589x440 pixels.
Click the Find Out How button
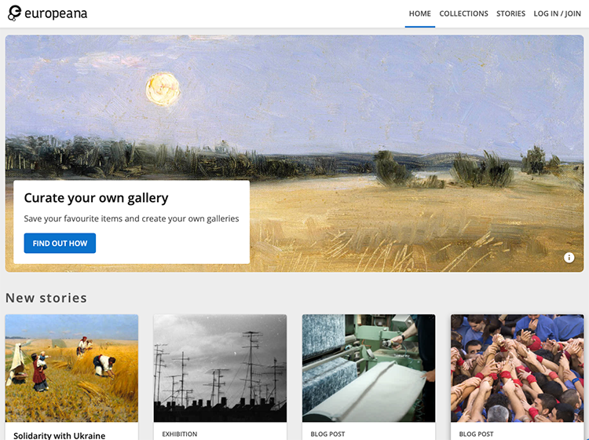tap(60, 243)
